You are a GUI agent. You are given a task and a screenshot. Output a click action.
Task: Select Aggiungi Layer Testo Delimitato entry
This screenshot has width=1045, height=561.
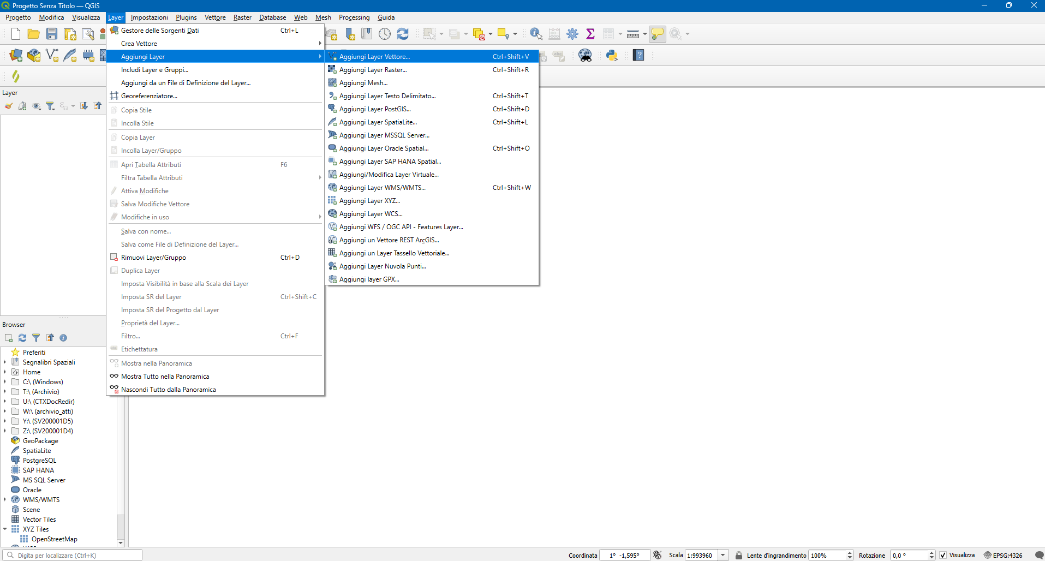387,96
